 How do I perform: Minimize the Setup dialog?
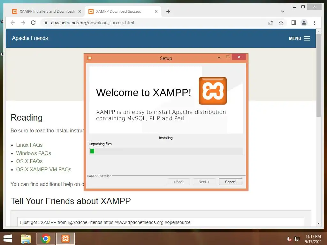tap(219, 57)
